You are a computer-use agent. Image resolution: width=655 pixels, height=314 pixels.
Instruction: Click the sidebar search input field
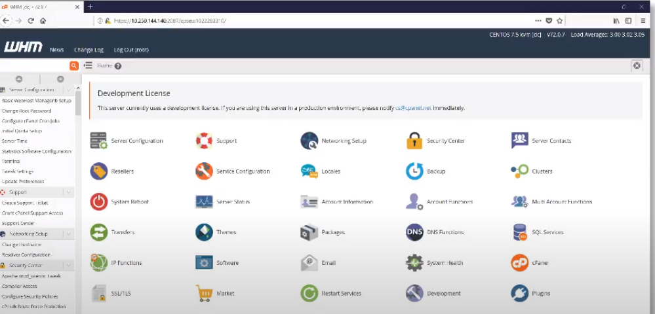[34, 65]
